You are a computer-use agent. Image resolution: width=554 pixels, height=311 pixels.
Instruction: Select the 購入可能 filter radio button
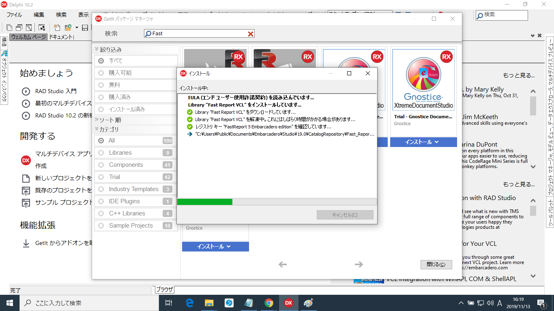[101, 73]
